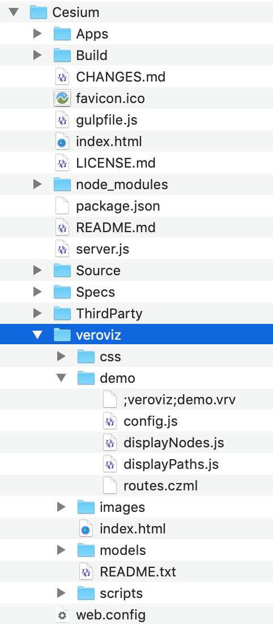Collapse the demo folder
The height and width of the screenshot is (624, 273).
tap(61, 378)
